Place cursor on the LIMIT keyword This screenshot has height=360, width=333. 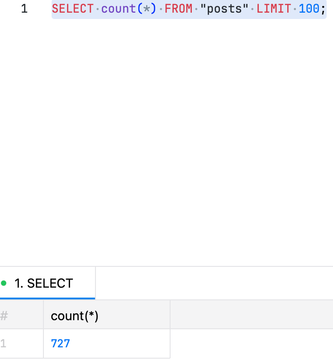tap(274, 9)
